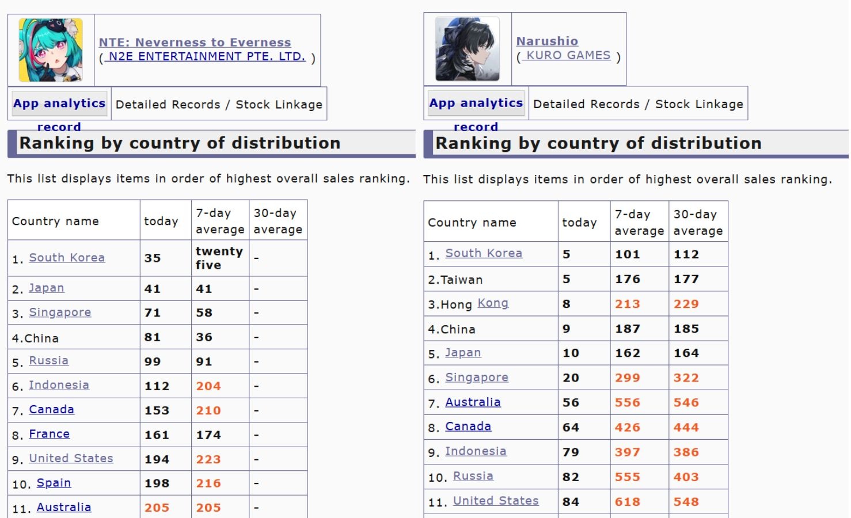Open Canada link in Narushio table
Image resolution: width=851 pixels, height=518 pixels.
(x=468, y=426)
